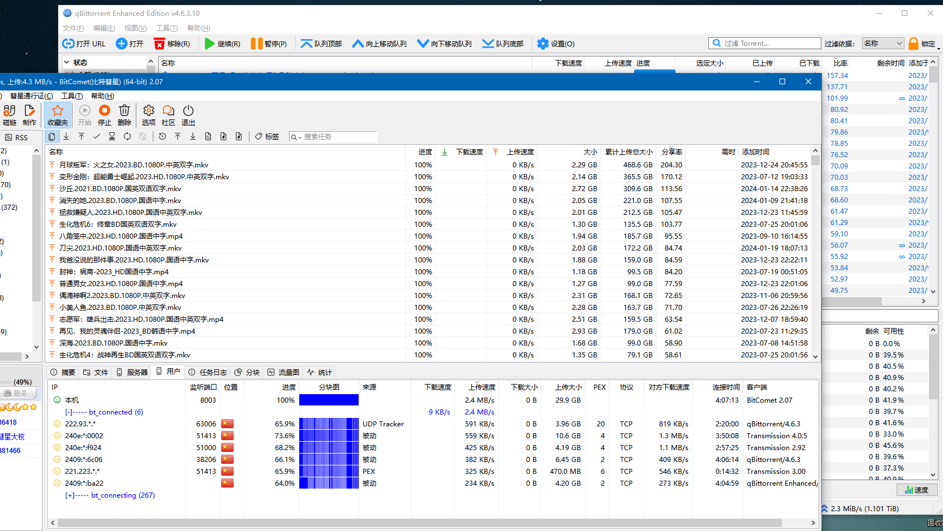
Task: Stop the task with the 停止 icon
Action: tap(105, 115)
